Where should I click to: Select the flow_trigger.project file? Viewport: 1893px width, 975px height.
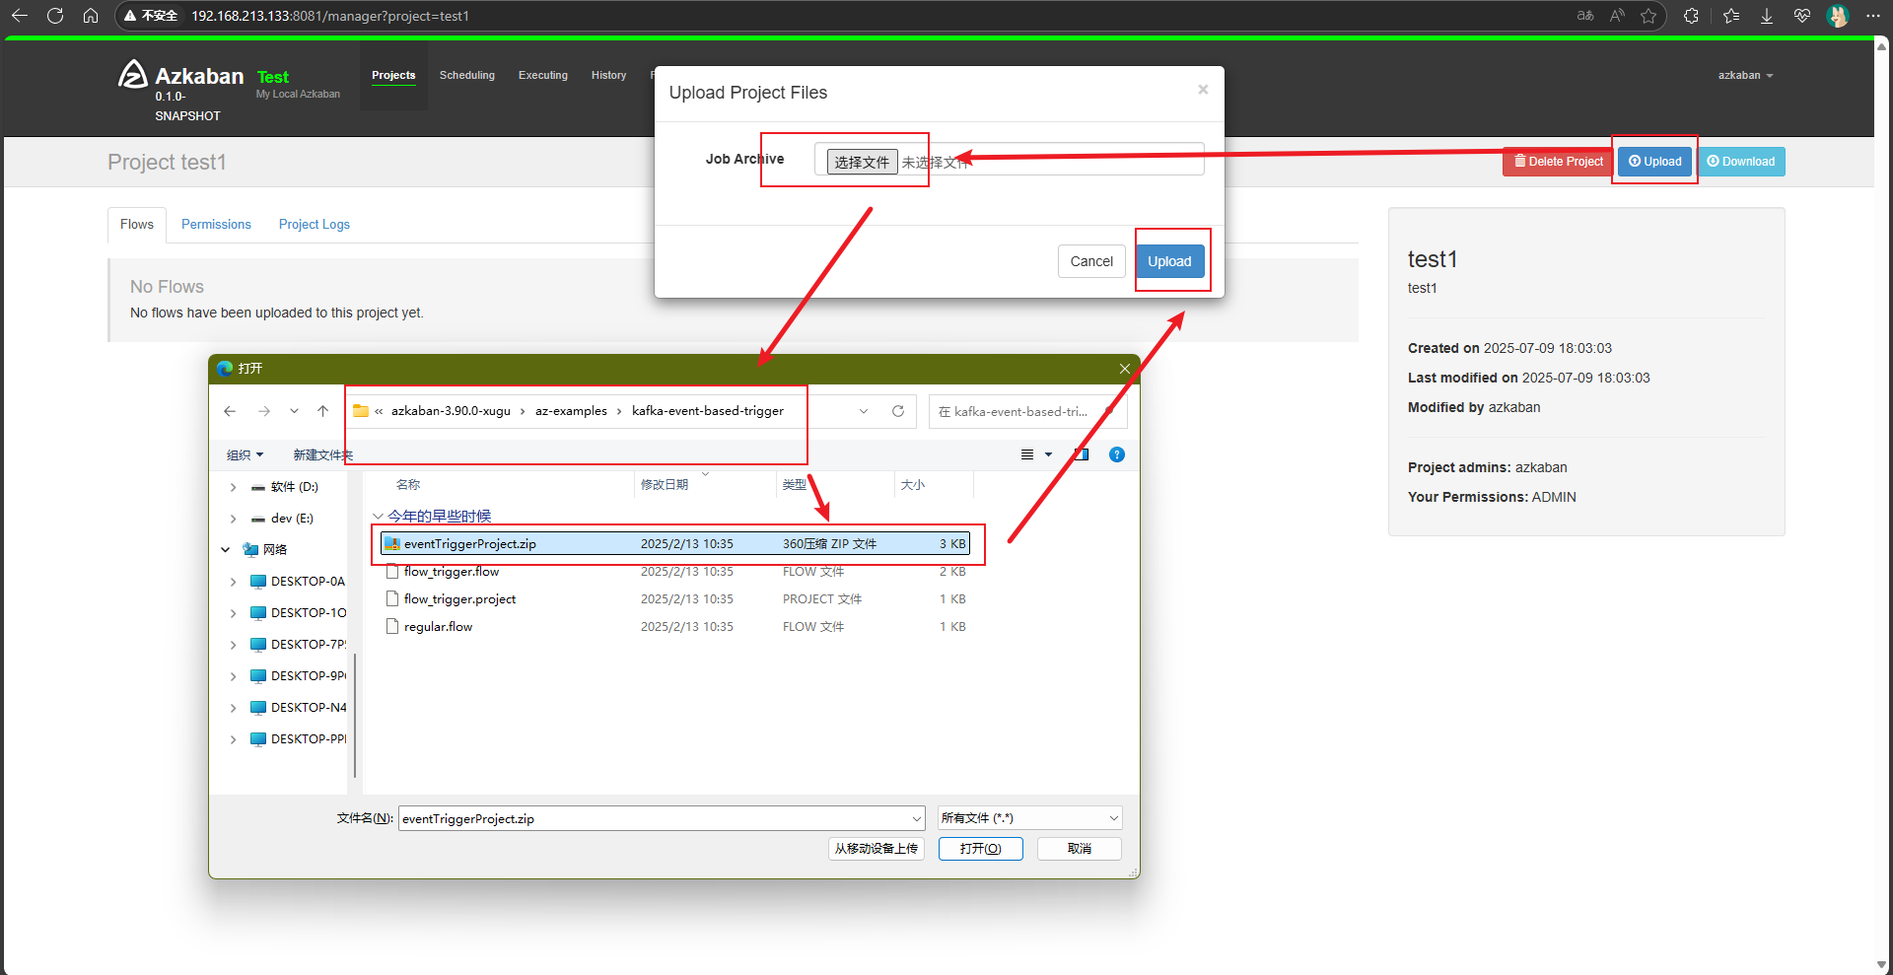coord(459,599)
